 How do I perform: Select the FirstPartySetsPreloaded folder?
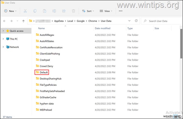[x=52, y=91]
